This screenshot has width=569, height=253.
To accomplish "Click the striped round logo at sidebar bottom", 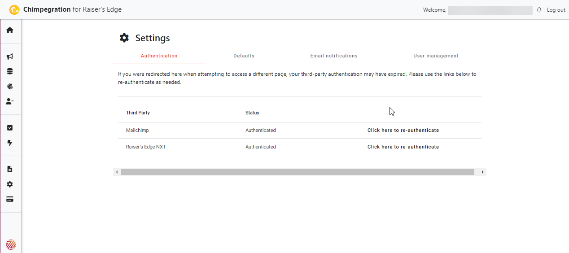I will (x=11, y=244).
